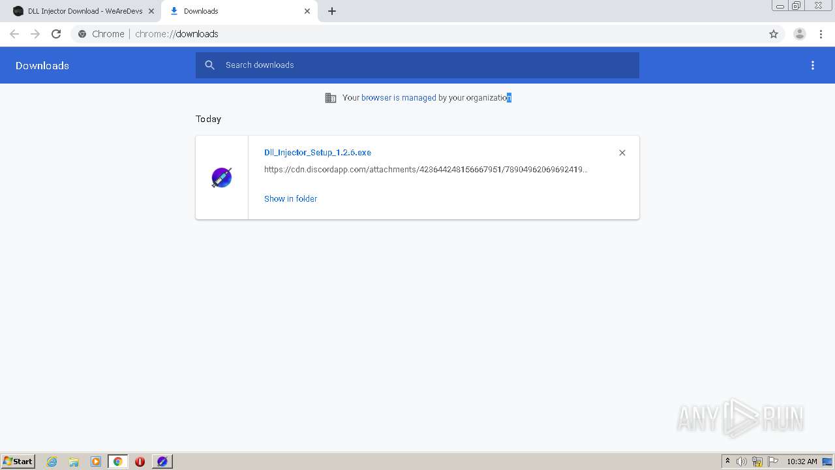Viewport: 835px width, 470px height.
Task: Close the Downloads tab
Action: click(x=307, y=11)
